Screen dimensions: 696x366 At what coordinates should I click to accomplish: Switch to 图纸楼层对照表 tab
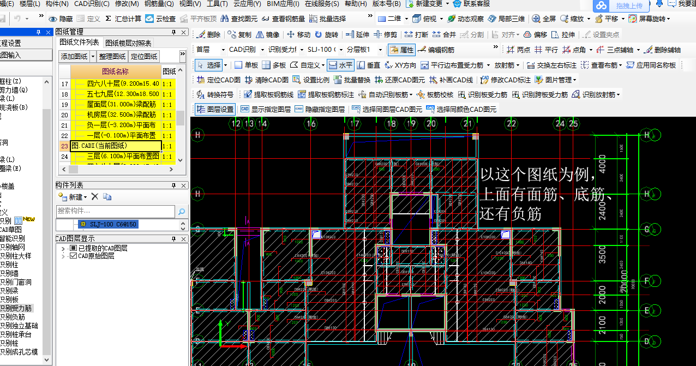point(129,43)
